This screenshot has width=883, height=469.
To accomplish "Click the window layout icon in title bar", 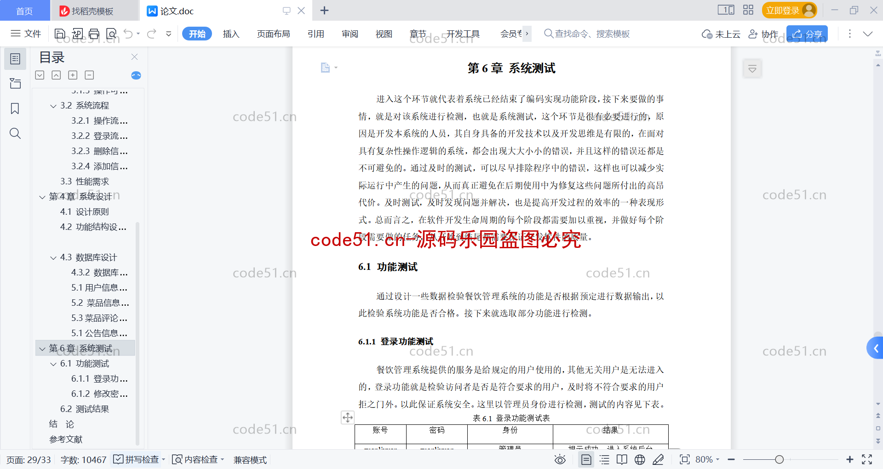I will pyautogui.click(x=726, y=10).
